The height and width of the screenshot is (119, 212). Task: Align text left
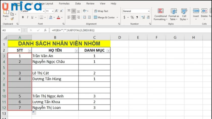coord(69,17)
